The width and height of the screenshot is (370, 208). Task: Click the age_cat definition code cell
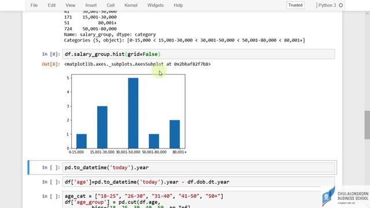coord(198,200)
